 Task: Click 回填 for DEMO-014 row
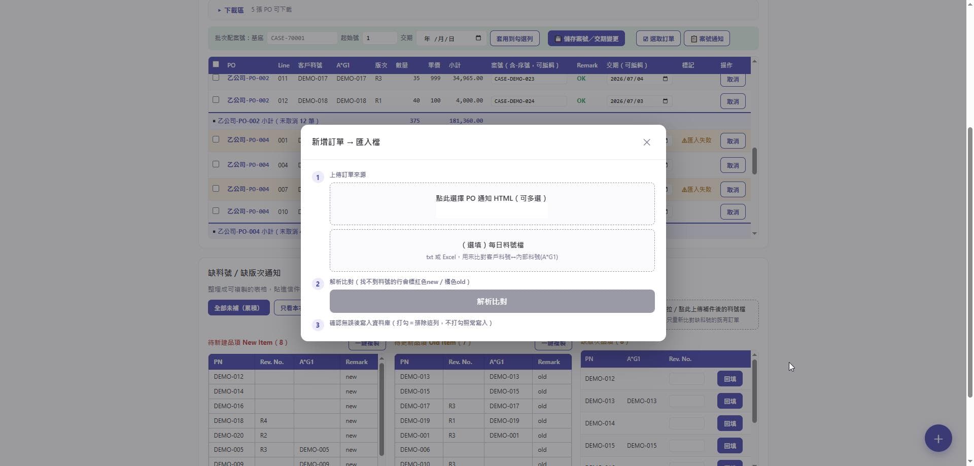pyautogui.click(x=729, y=423)
